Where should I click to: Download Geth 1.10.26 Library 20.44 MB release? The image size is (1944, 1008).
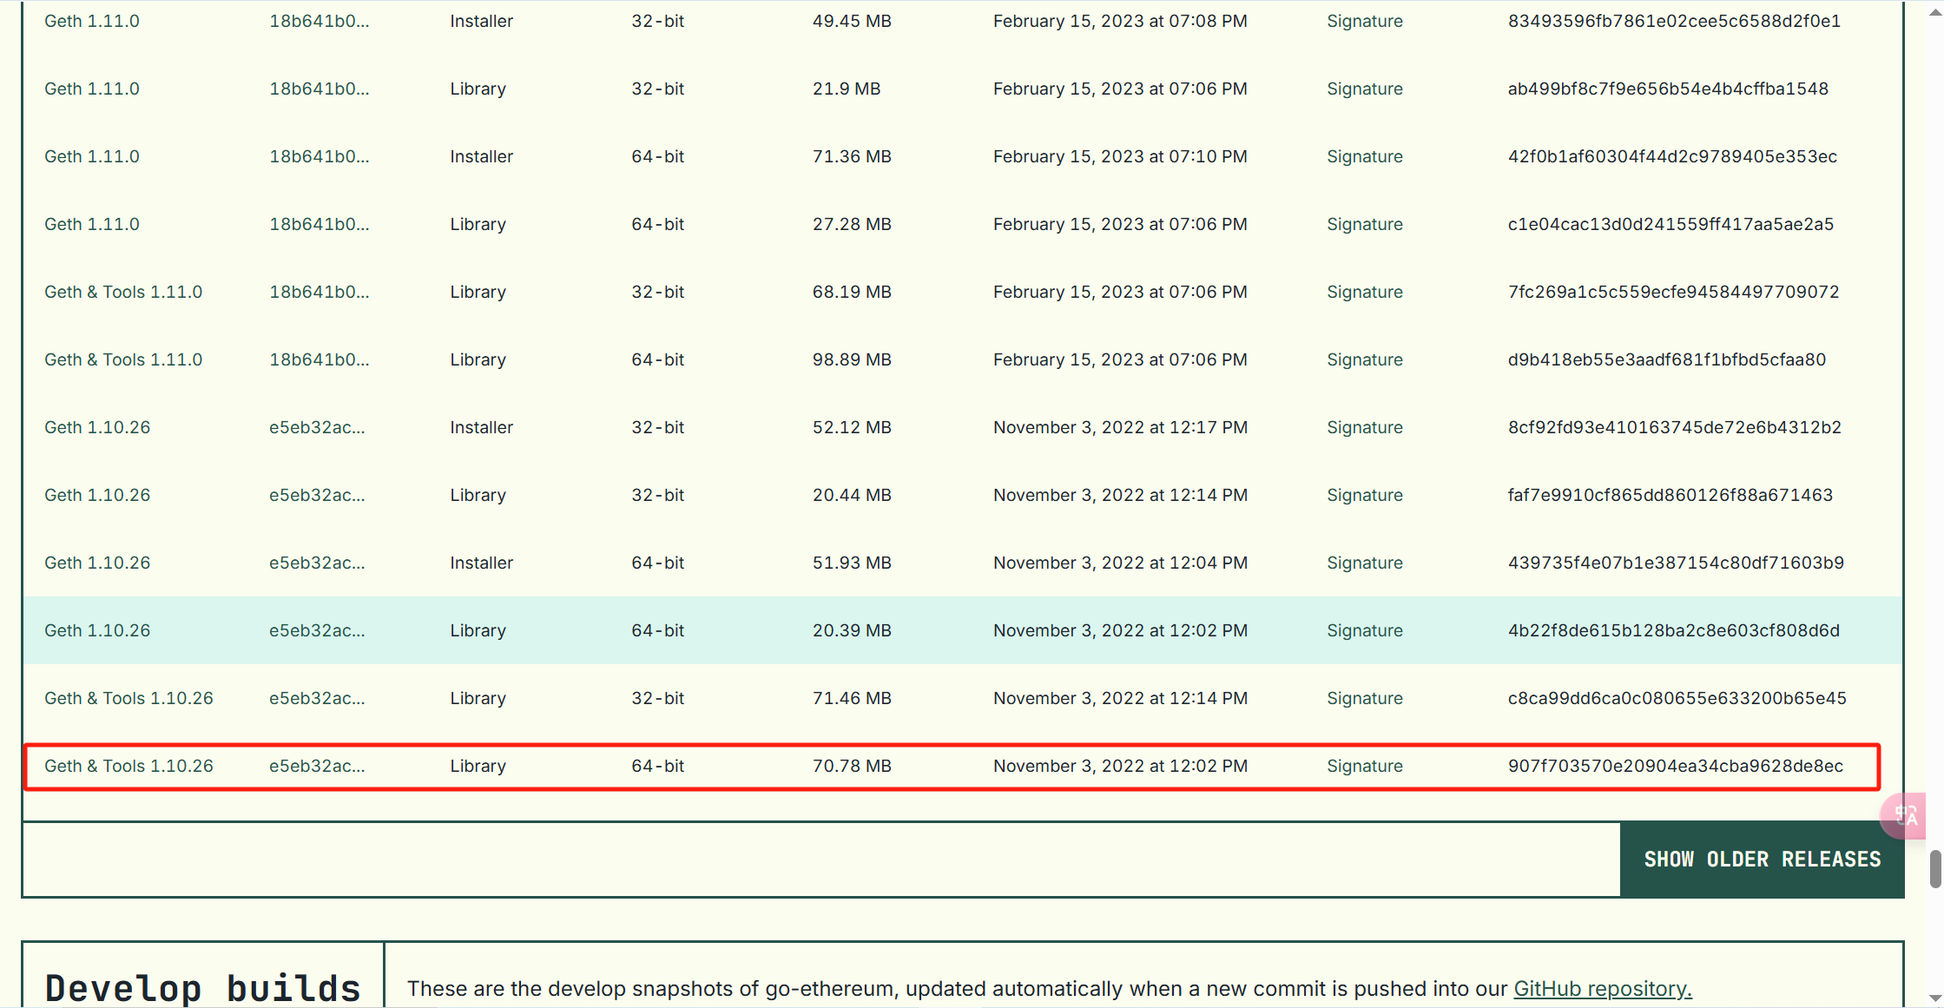coord(97,495)
